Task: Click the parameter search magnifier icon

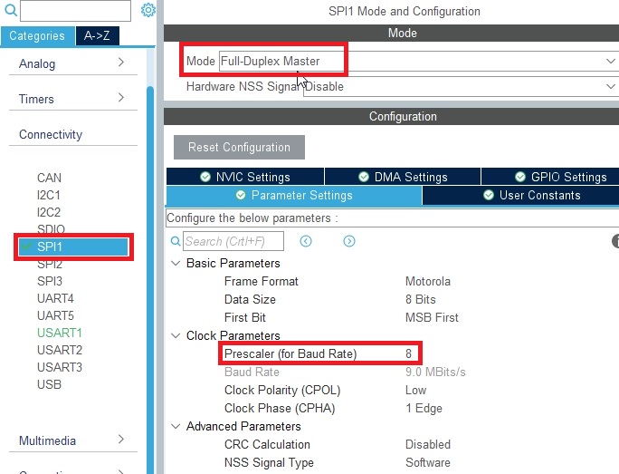Action: pyautogui.click(x=176, y=241)
